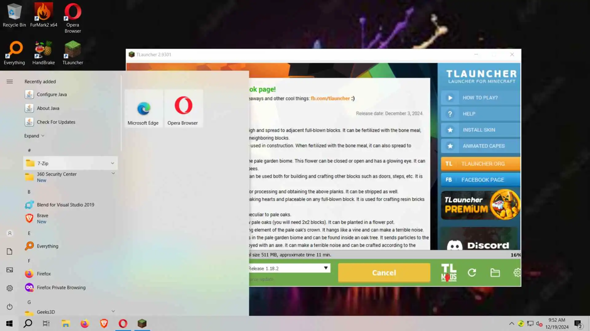The height and width of the screenshot is (331, 590).
Task: Click the refresh icon in TLauncher
Action: [x=472, y=272]
